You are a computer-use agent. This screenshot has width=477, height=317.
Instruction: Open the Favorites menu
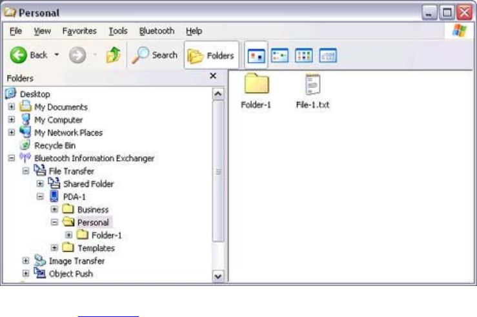pyautogui.click(x=79, y=31)
